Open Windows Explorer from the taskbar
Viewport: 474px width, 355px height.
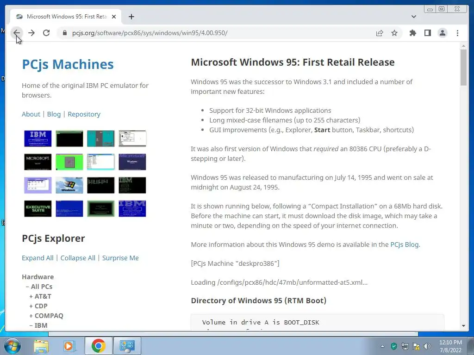pos(41,346)
